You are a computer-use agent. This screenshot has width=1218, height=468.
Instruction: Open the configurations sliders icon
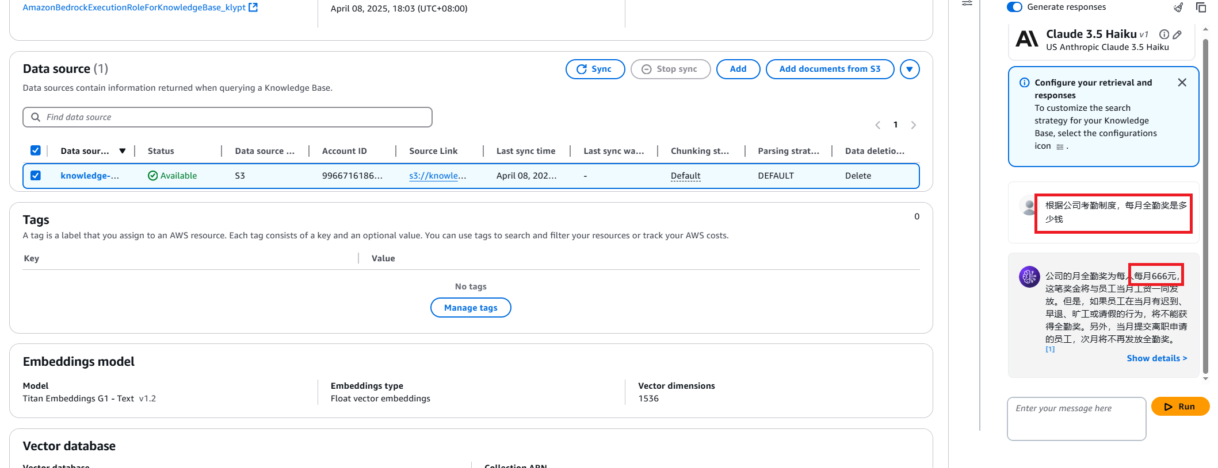tap(967, 3)
